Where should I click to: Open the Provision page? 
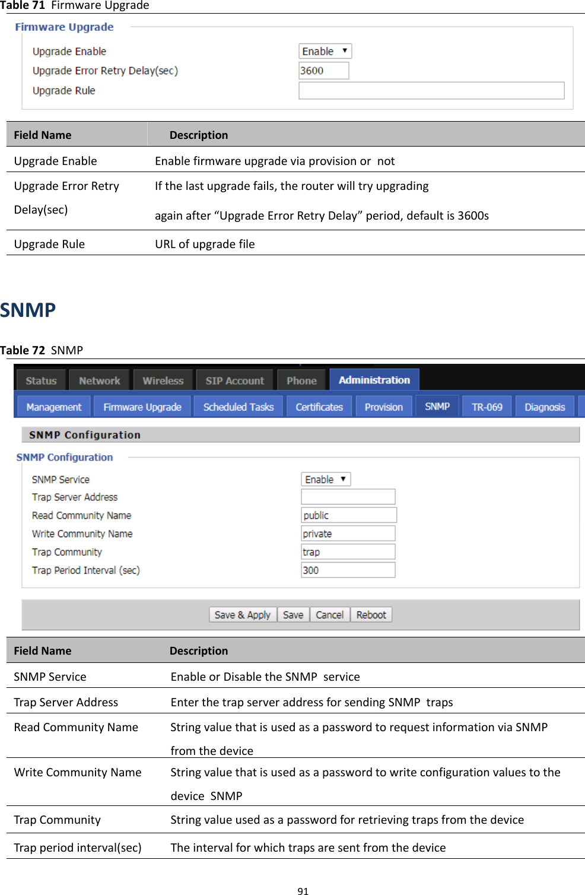point(383,407)
